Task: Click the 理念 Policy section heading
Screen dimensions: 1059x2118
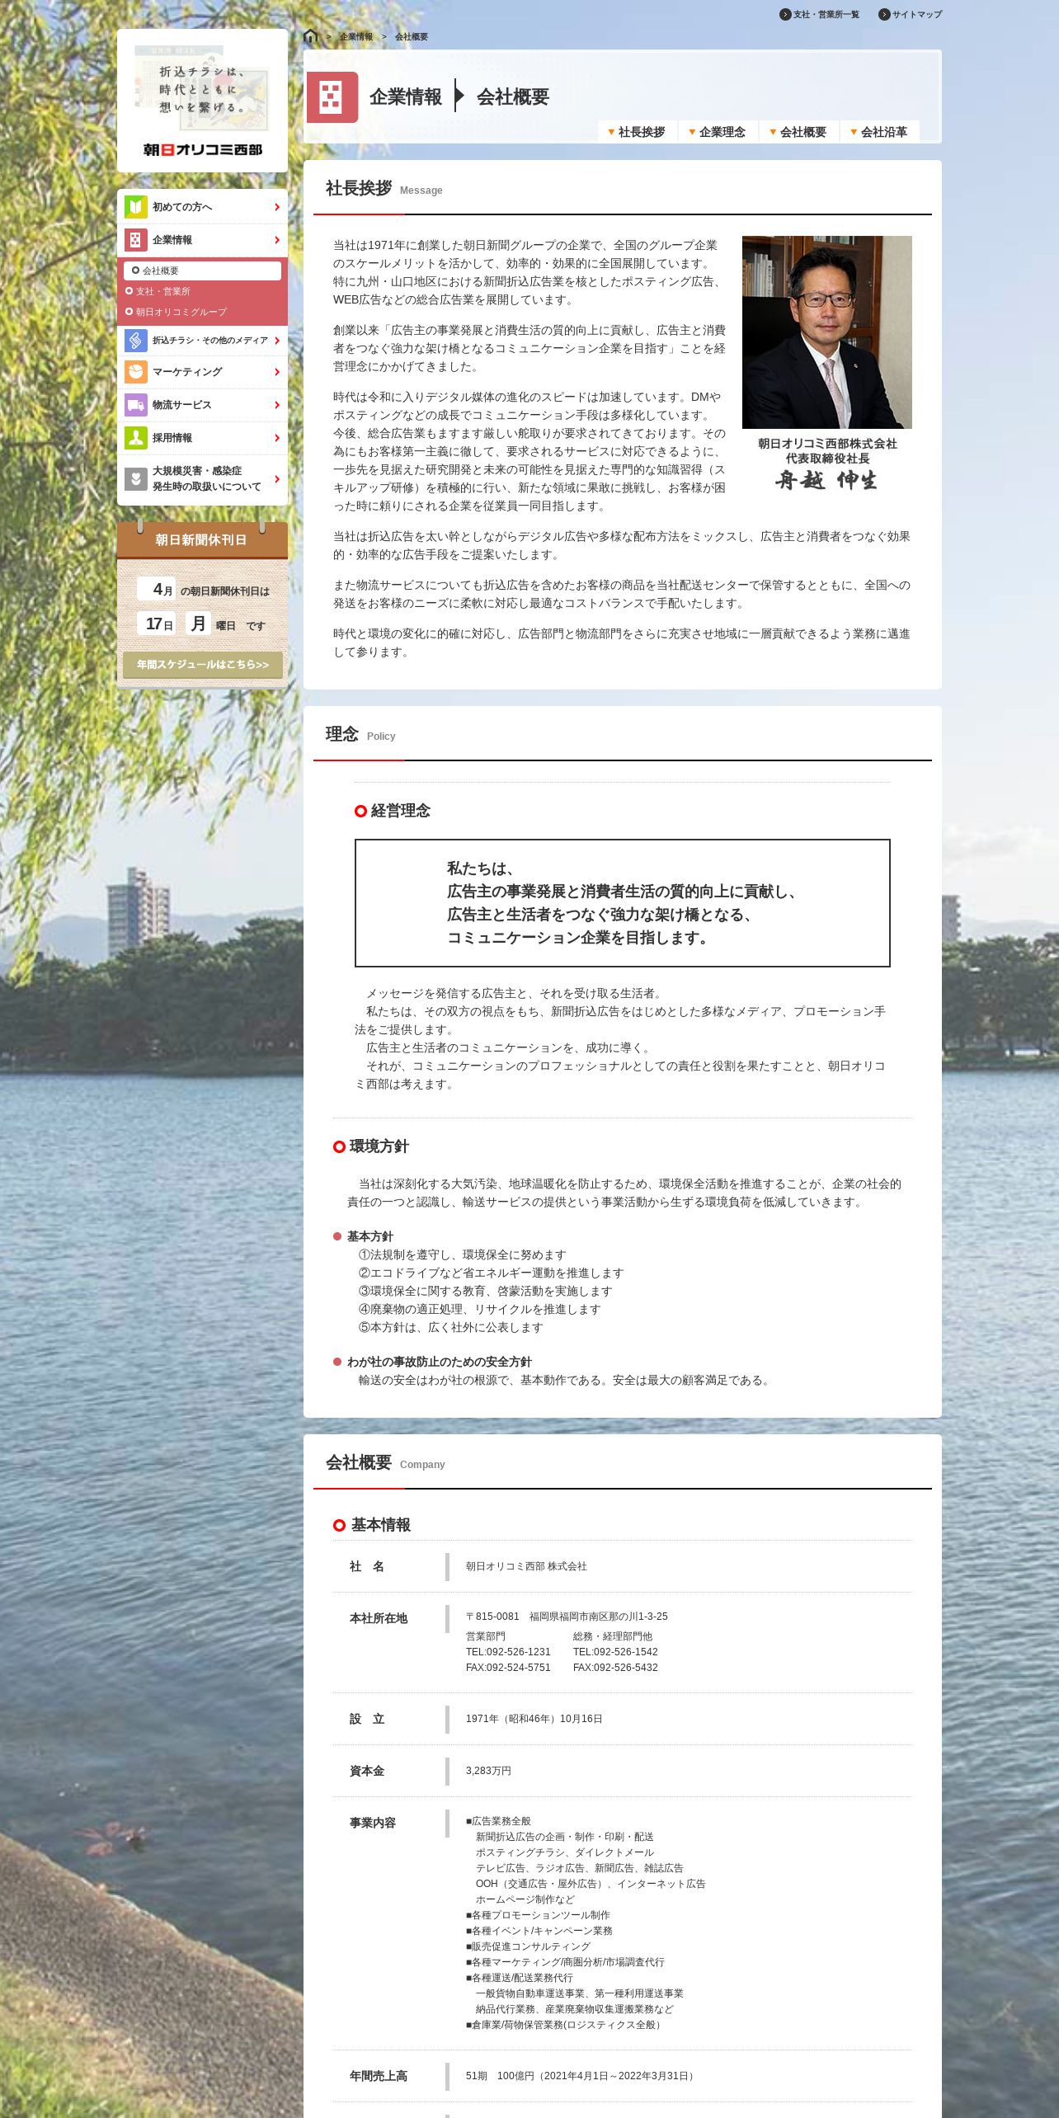Action: click(x=360, y=734)
